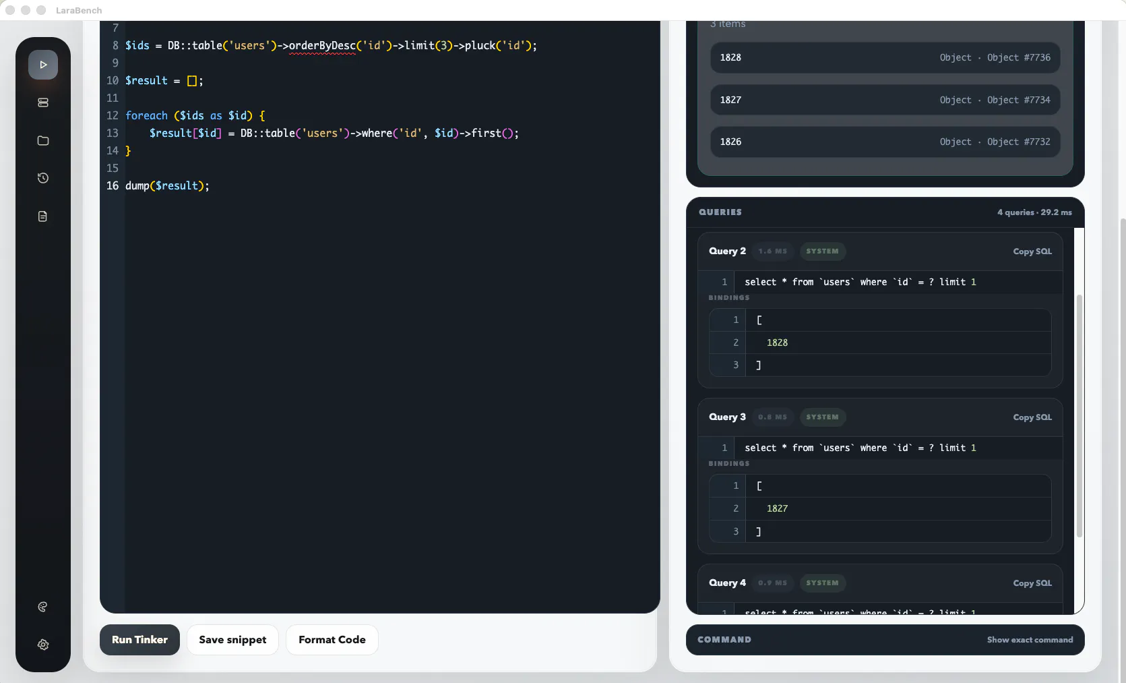
Task: Click Show exact command link
Action: coord(1030,640)
